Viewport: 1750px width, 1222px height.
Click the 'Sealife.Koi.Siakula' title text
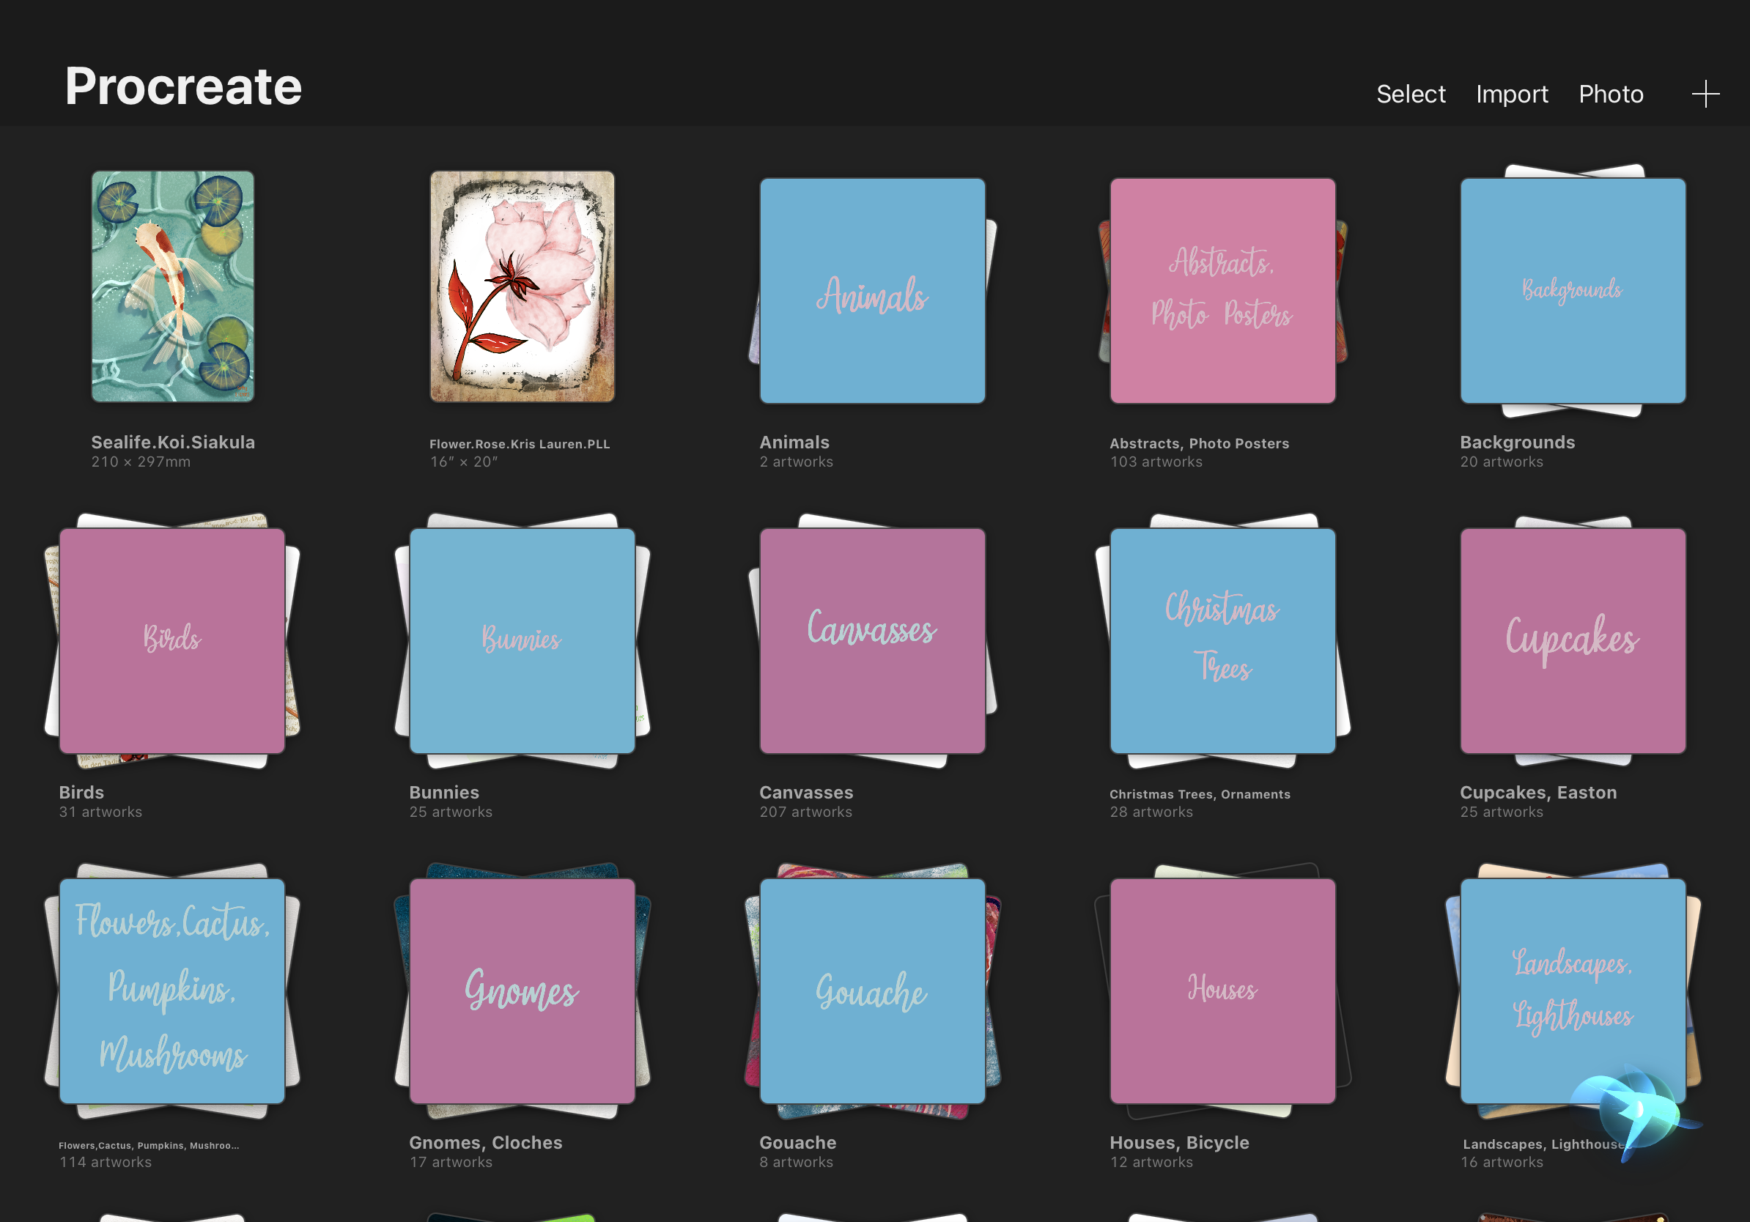[x=173, y=442]
